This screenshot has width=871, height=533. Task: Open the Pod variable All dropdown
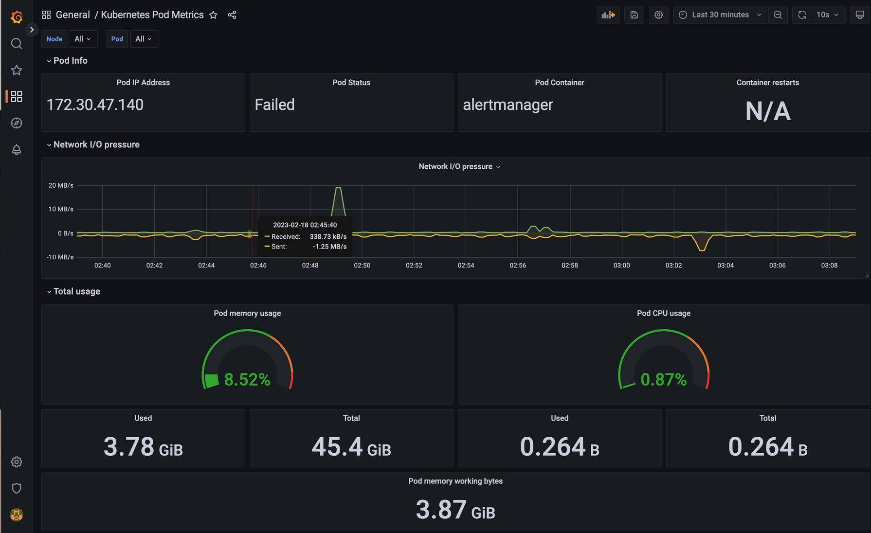pyautogui.click(x=144, y=39)
